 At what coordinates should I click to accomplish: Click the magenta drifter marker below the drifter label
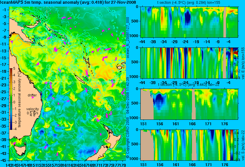pyautogui.click(x=33, y=98)
